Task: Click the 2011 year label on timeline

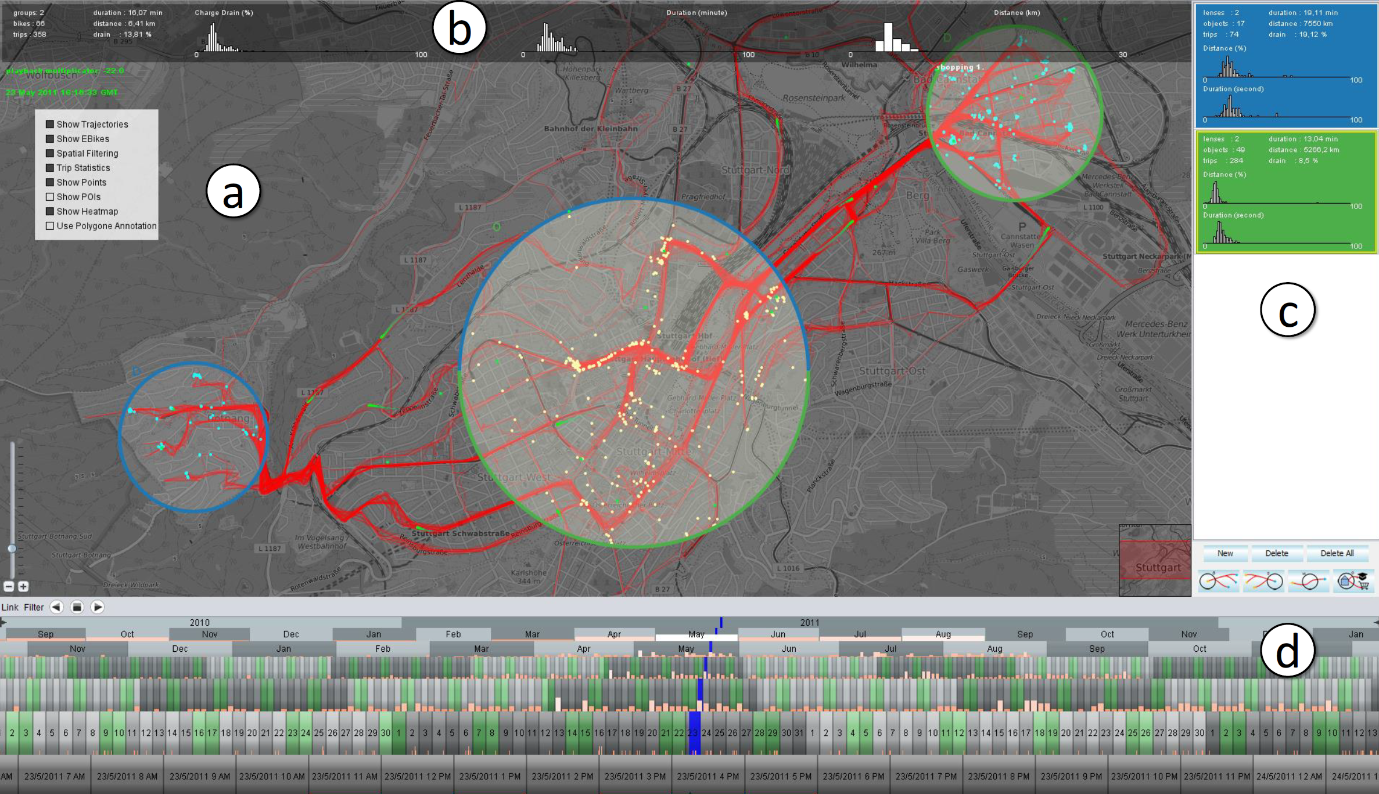Action: (x=810, y=622)
